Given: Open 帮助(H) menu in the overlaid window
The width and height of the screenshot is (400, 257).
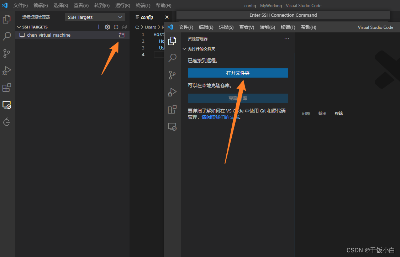Looking at the screenshot, I should [309, 27].
